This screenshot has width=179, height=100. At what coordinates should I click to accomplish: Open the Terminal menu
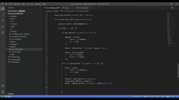tap(38, 4)
